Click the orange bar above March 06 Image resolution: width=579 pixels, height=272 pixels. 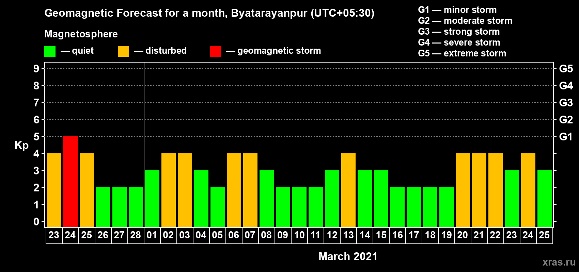coord(234,190)
